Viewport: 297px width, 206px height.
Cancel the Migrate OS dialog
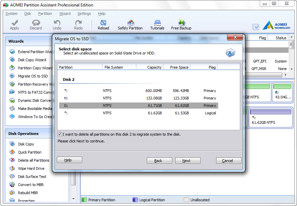(x=229, y=161)
